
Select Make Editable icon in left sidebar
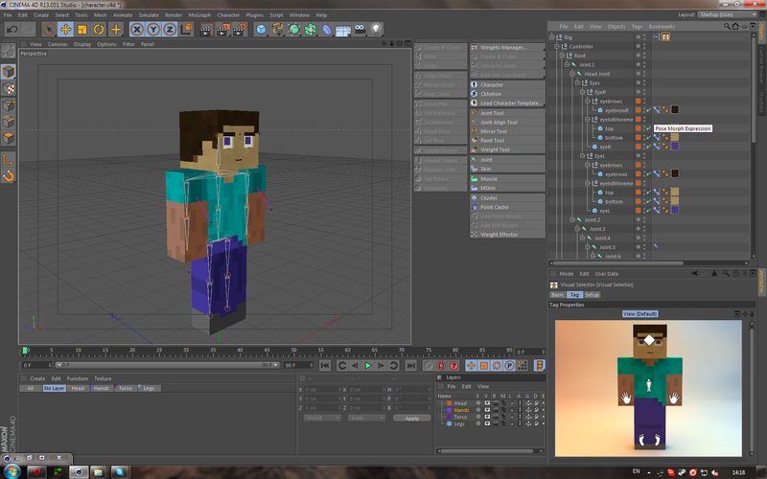click(9, 51)
